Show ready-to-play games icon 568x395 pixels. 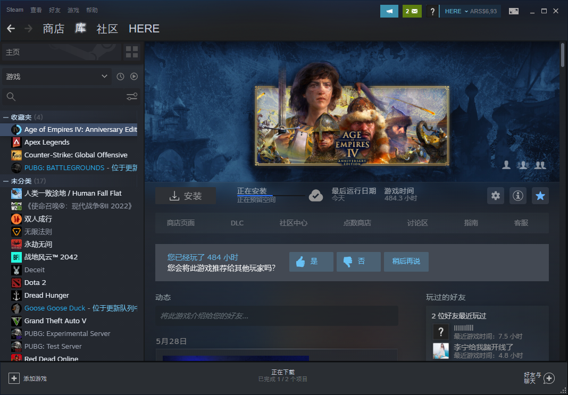point(134,77)
